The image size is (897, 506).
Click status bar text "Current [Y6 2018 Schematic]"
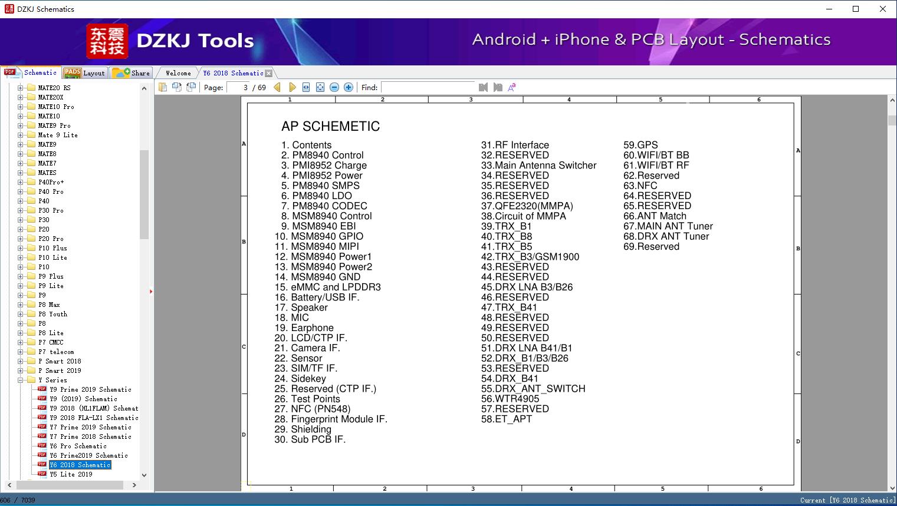pos(847,500)
